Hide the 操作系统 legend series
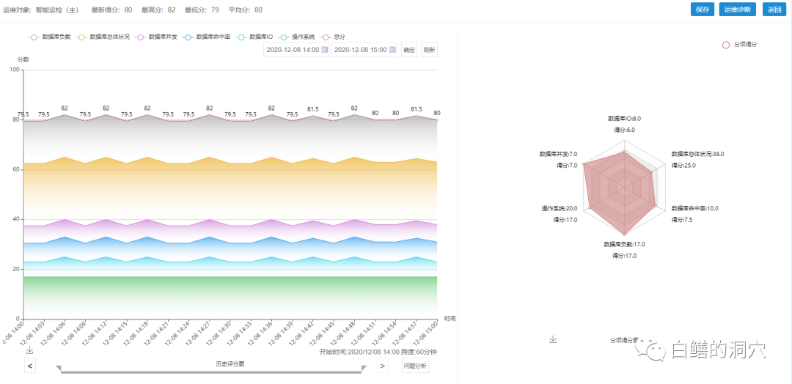 tap(296, 37)
